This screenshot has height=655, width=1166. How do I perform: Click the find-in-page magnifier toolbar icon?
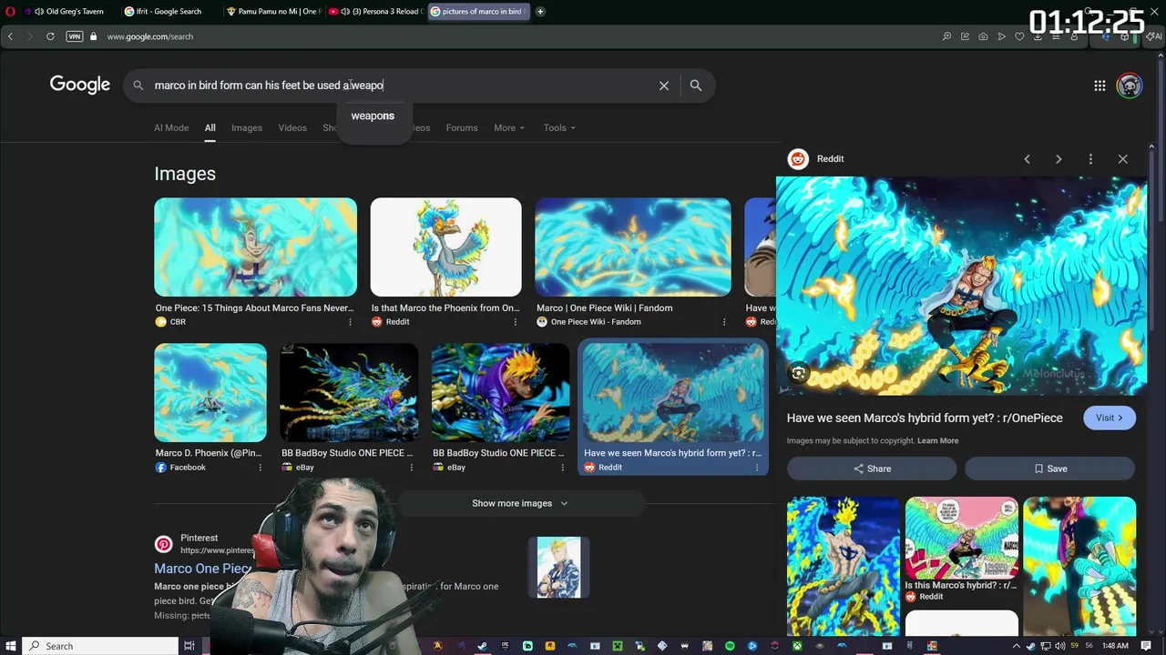pos(946,36)
